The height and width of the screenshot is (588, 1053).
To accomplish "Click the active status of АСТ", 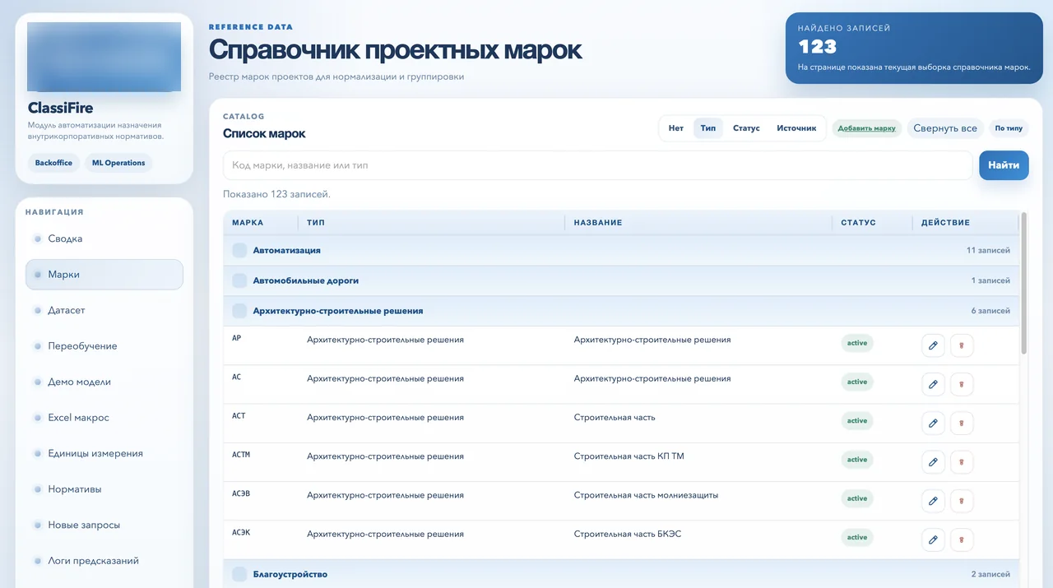I will tap(857, 420).
